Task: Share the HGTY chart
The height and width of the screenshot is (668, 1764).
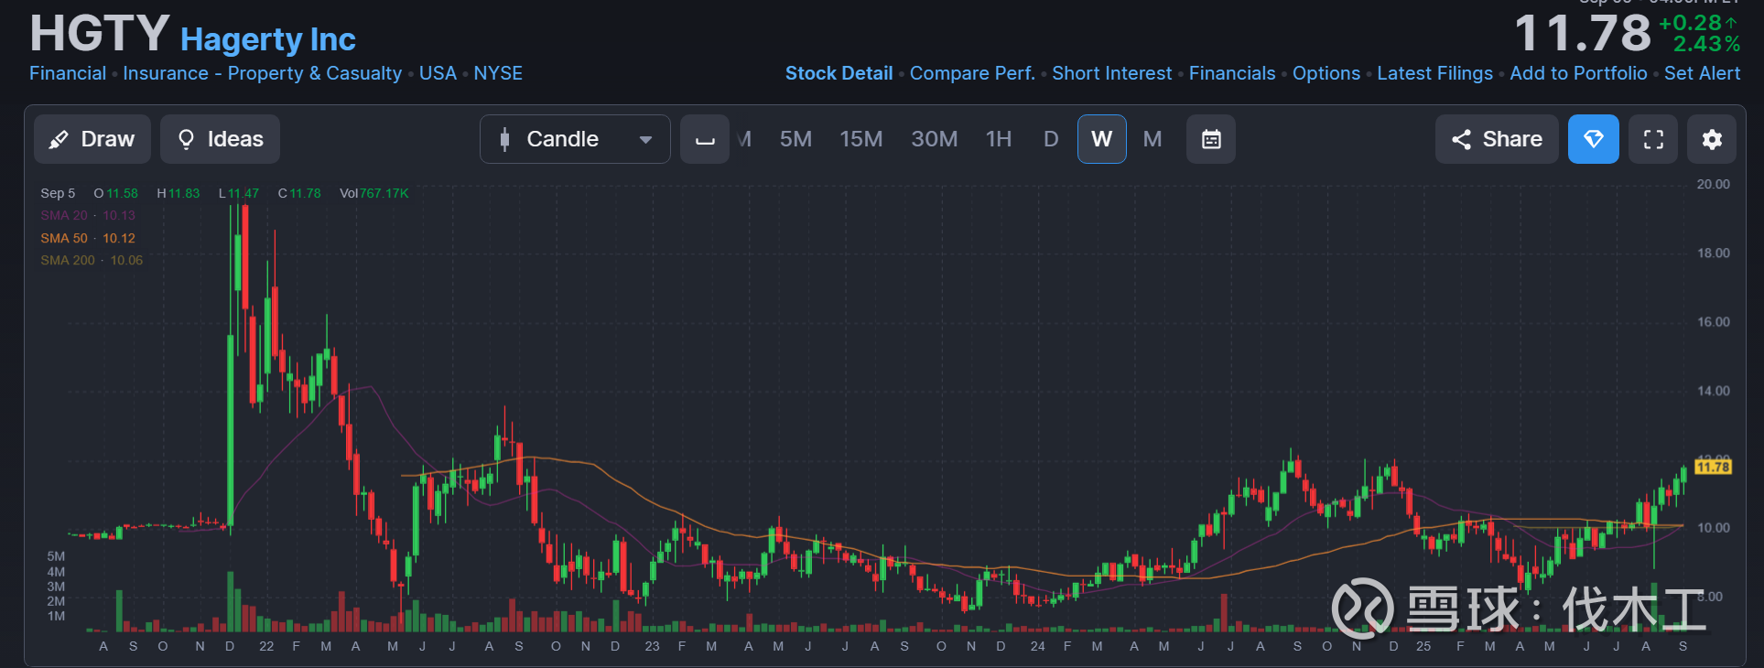Action: (1496, 139)
